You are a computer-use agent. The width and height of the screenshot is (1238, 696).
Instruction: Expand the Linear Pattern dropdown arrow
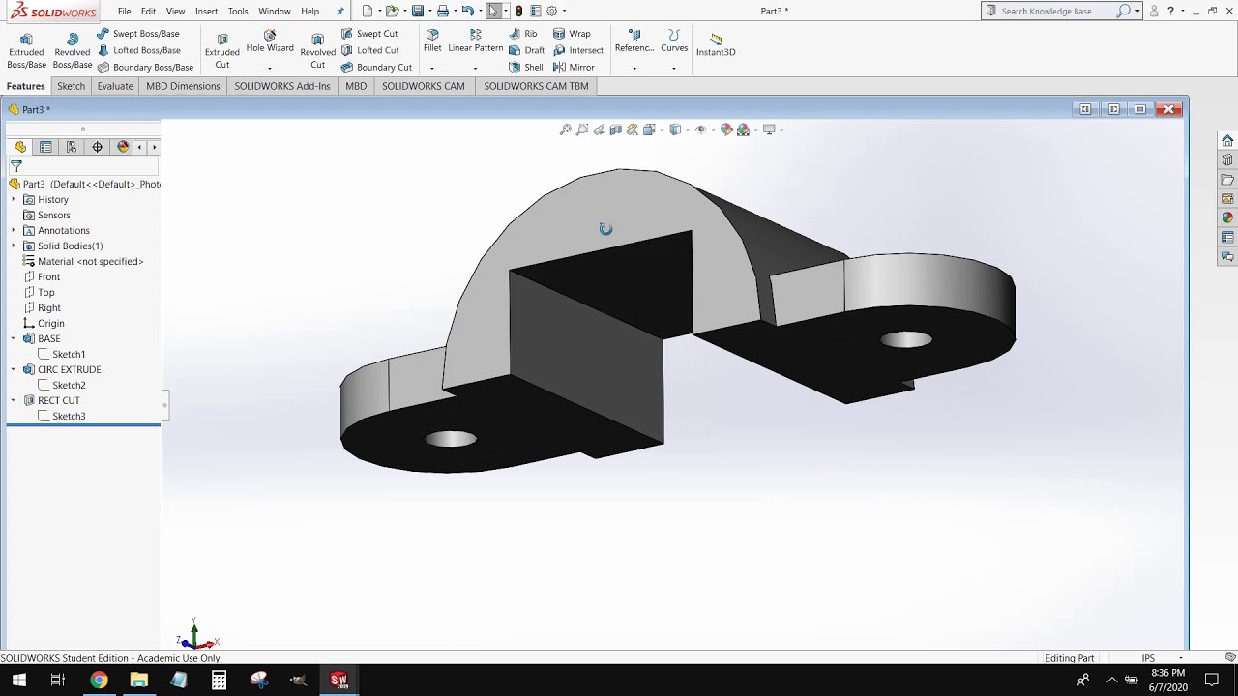click(x=475, y=68)
